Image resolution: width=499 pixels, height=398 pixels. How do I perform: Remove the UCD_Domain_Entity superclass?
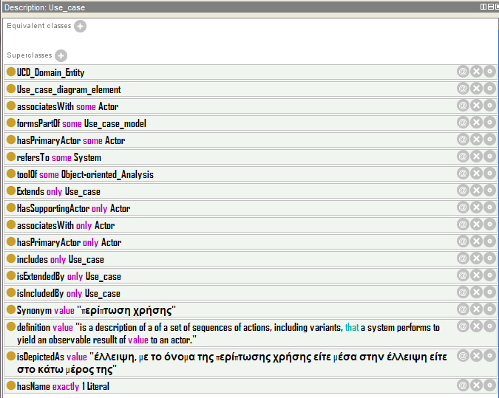click(476, 72)
